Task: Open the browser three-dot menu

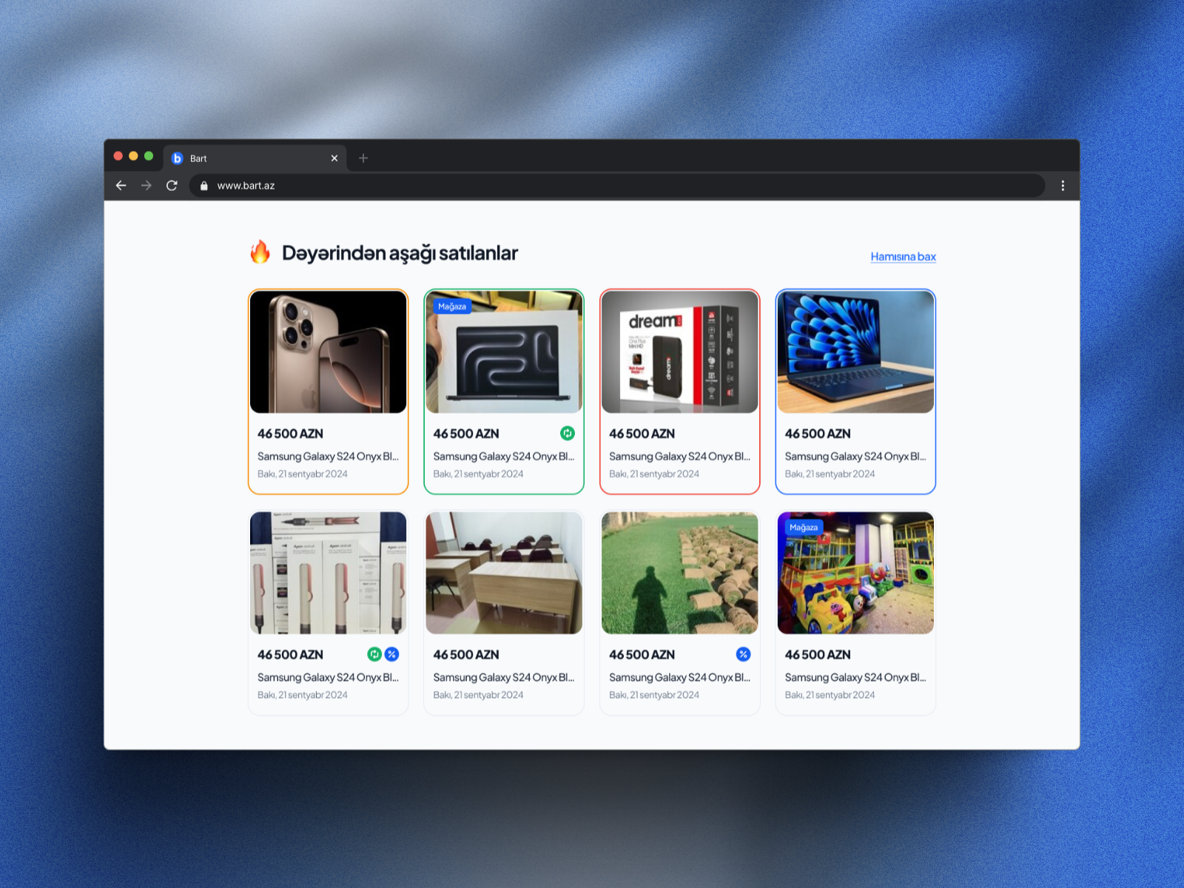Action: [1063, 186]
